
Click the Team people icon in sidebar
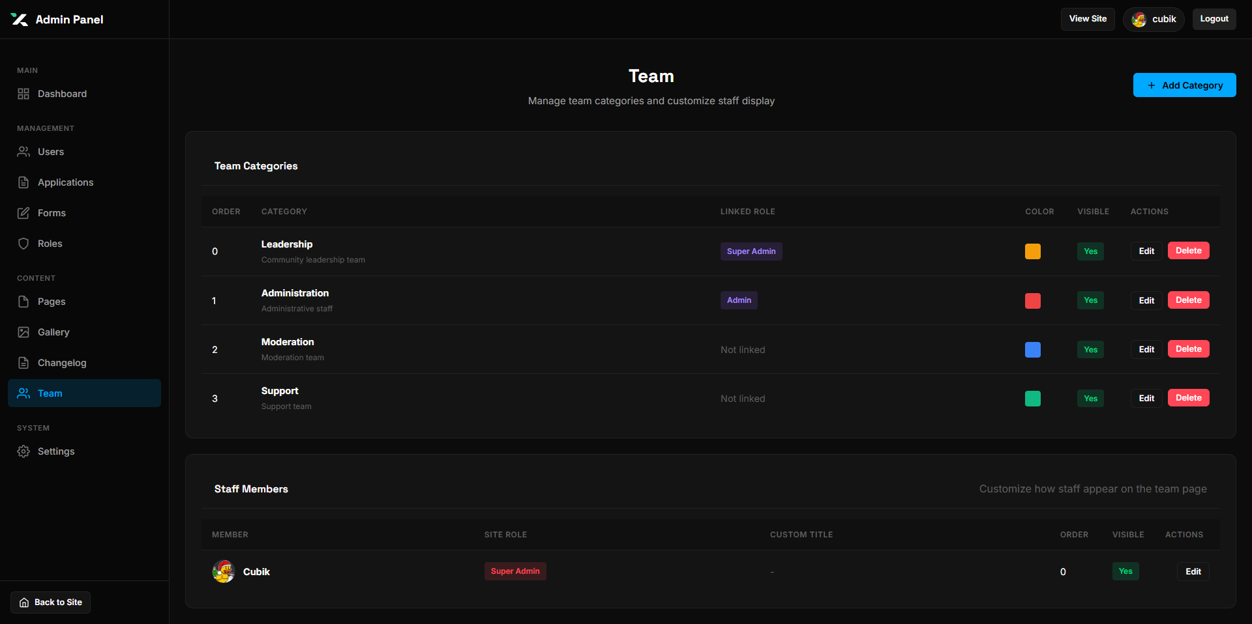[23, 393]
